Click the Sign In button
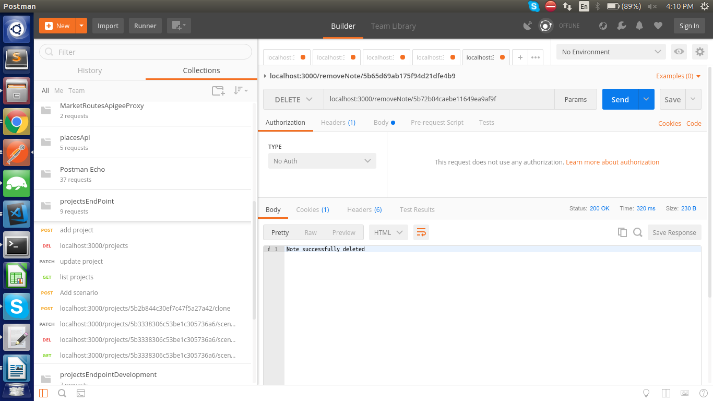Screen dimensions: 713x401 (x=689, y=26)
